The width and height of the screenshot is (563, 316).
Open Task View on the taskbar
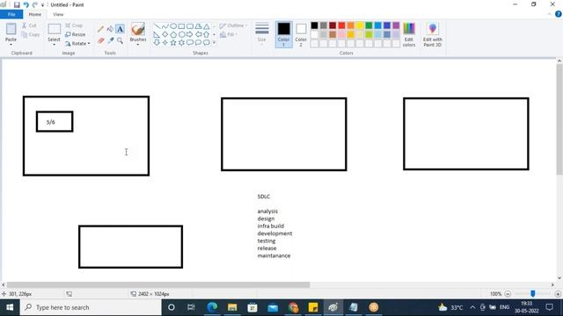click(x=191, y=307)
